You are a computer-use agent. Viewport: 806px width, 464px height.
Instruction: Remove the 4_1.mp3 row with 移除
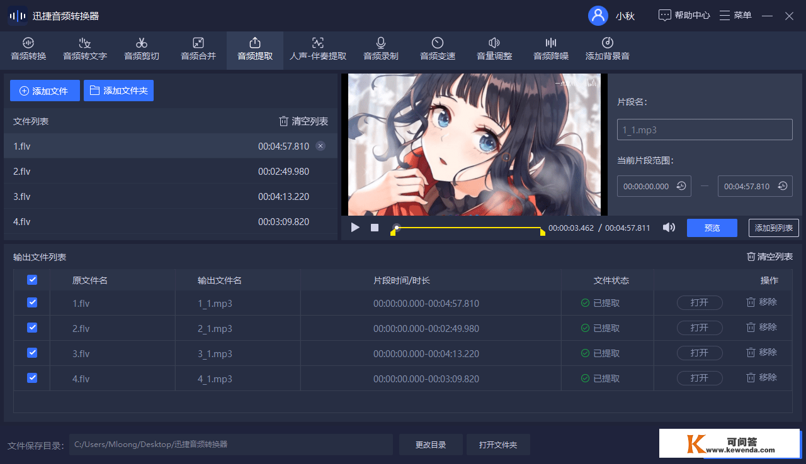click(762, 378)
